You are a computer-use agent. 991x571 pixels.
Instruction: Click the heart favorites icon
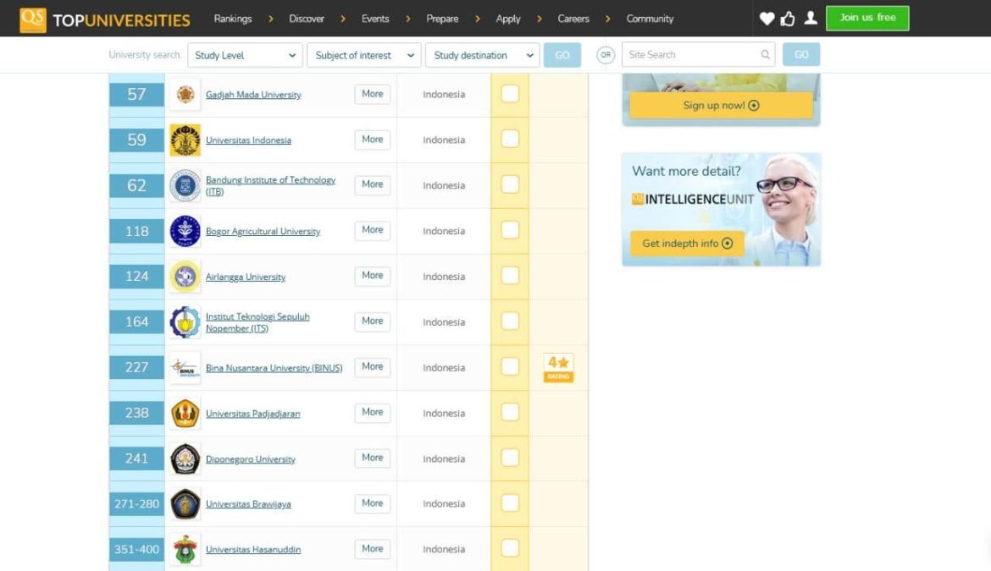pyautogui.click(x=767, y=19)
